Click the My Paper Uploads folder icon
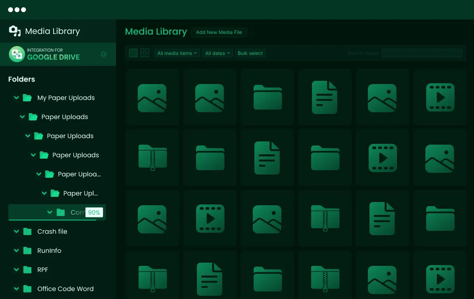The height and width of the screenshot is (299, 474). tap(27, 98)
